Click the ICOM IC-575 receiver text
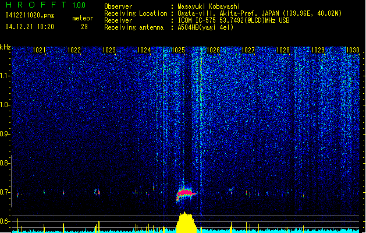Screen dimensions: 366x233 click(x=233, y=20)
